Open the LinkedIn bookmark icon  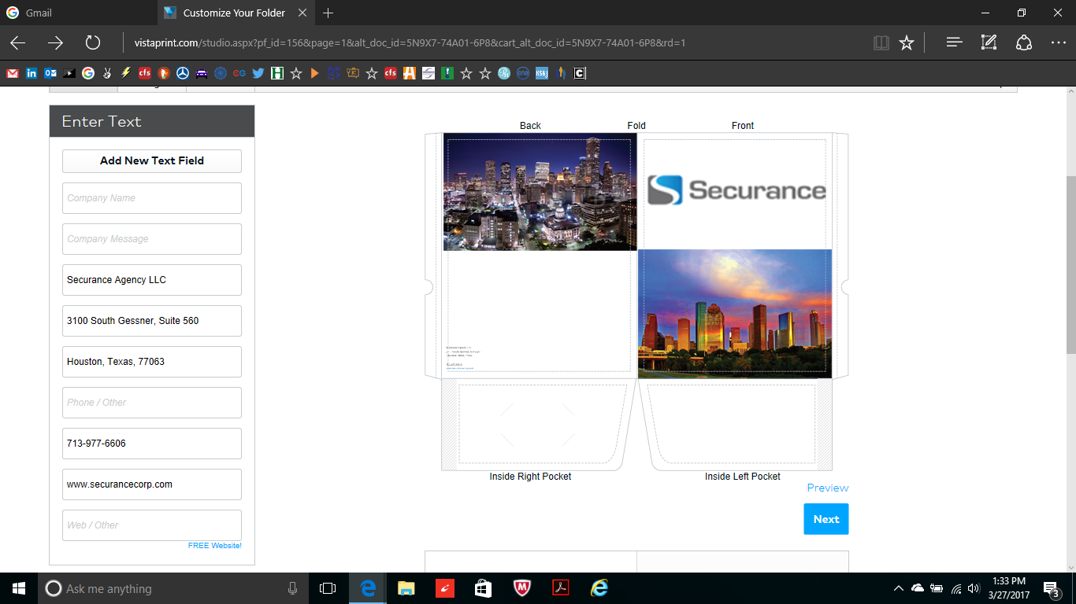[x=32, y=73]
